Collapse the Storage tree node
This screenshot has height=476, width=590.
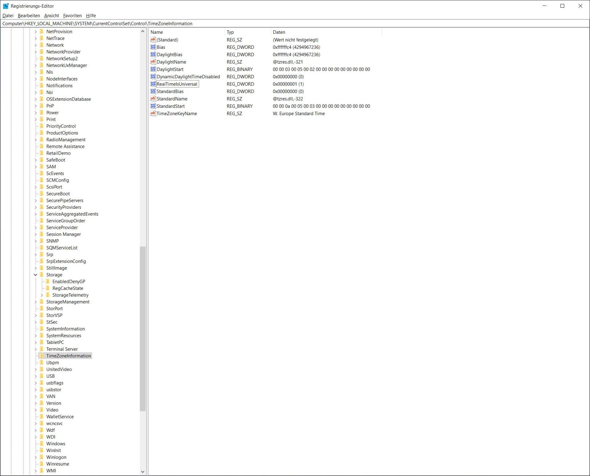36,275
